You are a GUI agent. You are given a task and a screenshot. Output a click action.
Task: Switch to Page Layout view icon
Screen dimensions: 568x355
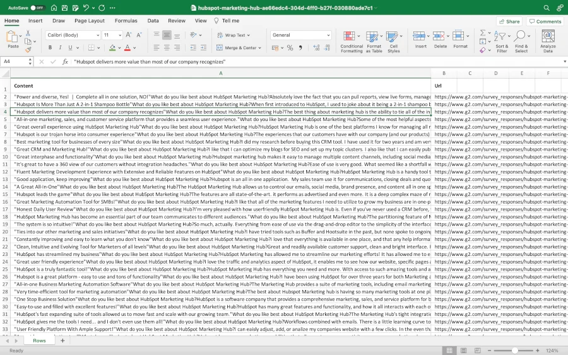463,351
